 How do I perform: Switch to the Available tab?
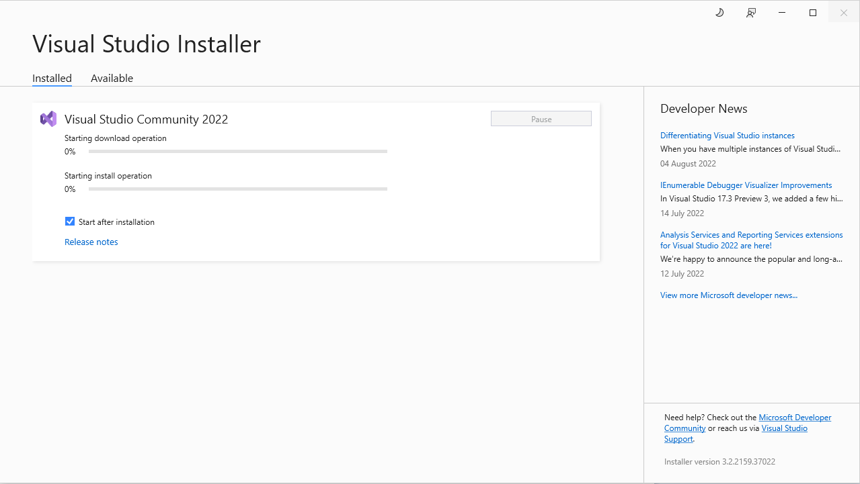click(112, 78)
